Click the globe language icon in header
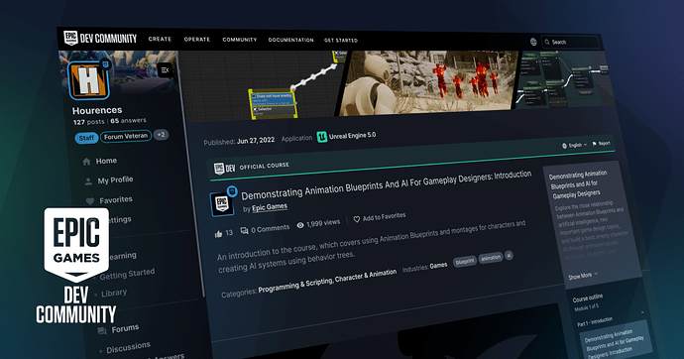This screenshot has width=684, height=359. (x=533, y=42)
